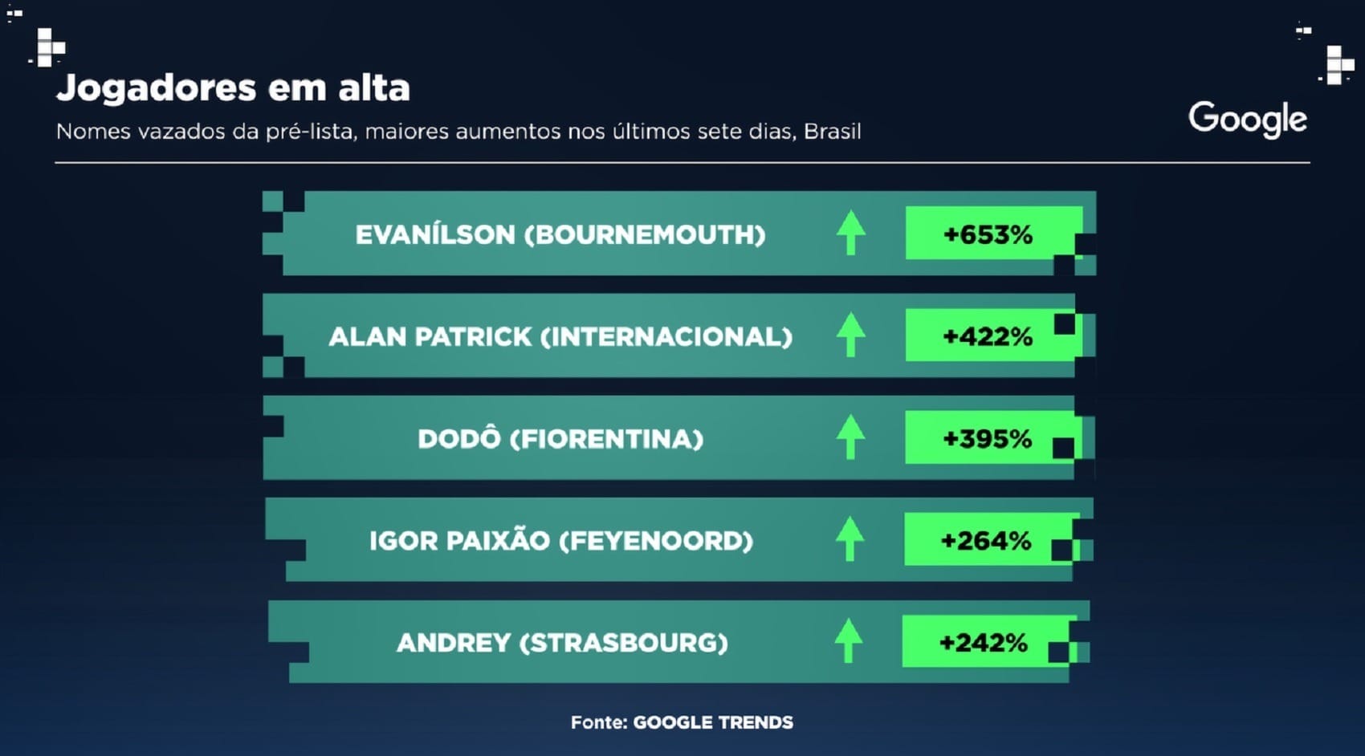The width and height of the screenshot is (1365, 756).
Task: Click the up arrow for Igor Paixão
Action: pos(850,539)
